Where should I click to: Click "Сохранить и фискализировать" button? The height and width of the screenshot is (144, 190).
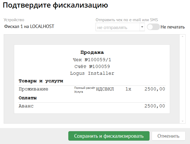(109, 136)
